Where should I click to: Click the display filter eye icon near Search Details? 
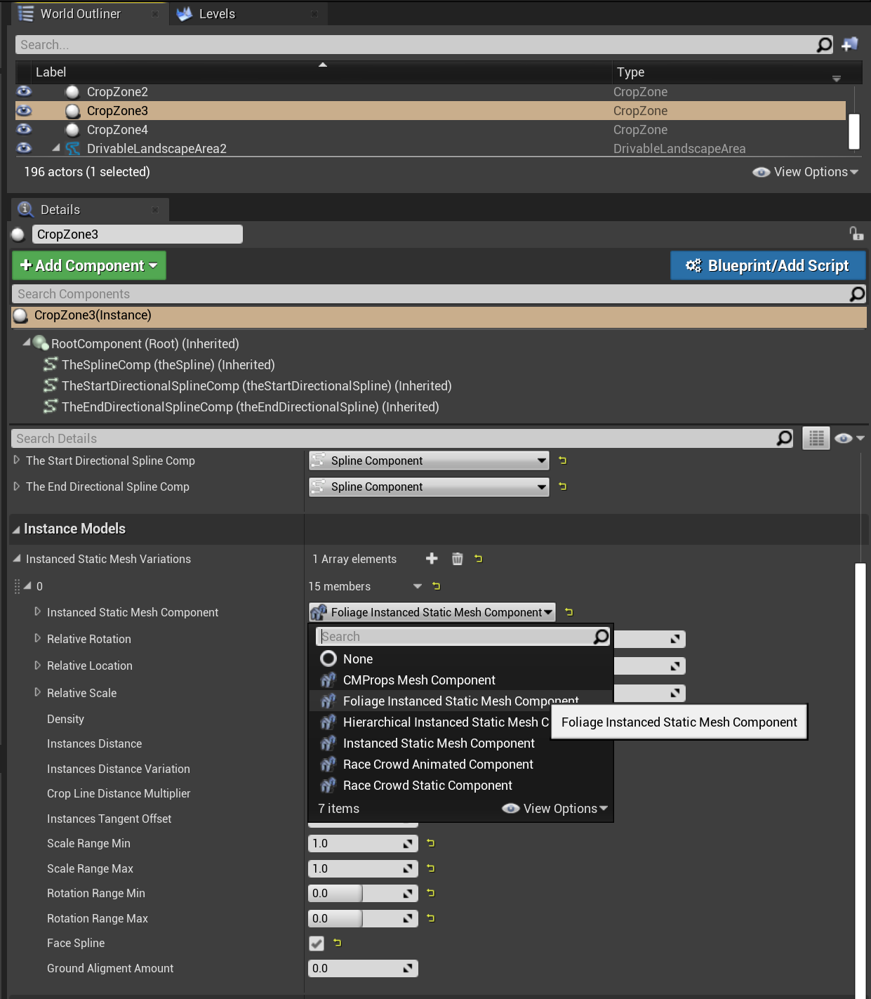(844, 438)
